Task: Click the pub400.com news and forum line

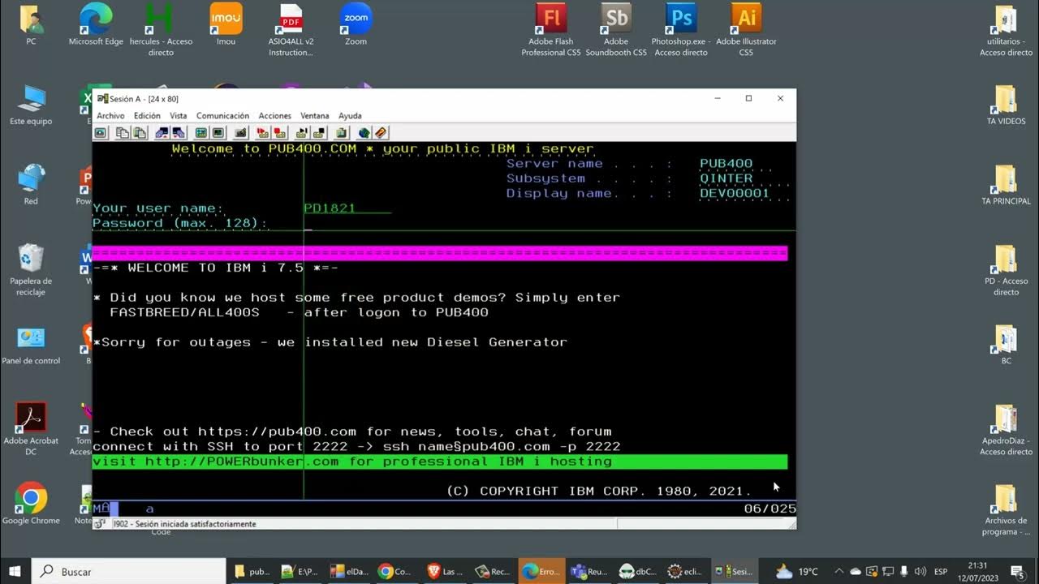Action: coord(352,432)
